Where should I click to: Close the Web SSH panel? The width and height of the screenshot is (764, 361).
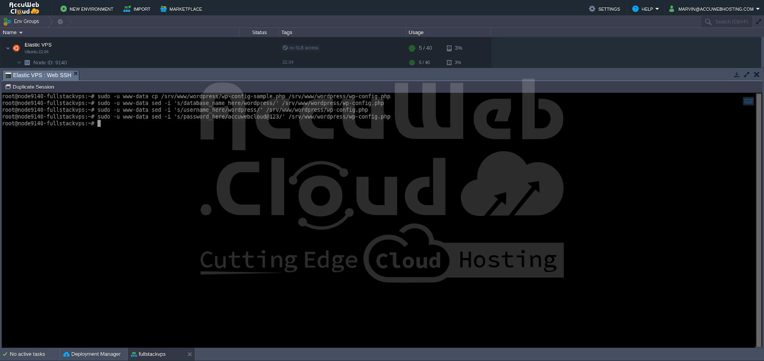[757, 74]
